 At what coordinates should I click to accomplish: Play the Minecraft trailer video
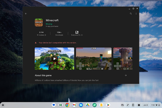54,59
